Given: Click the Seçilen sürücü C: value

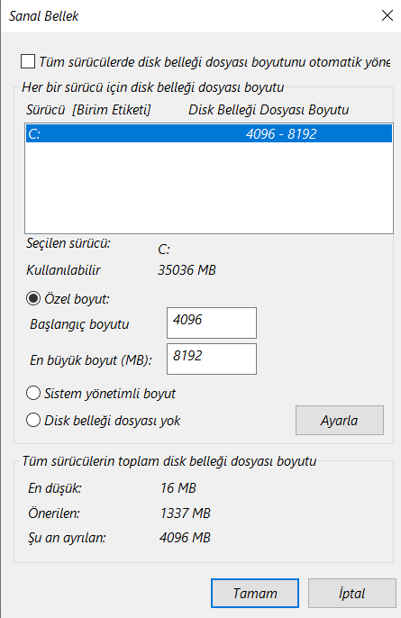Looking at the screenshot, I should 164,250.
